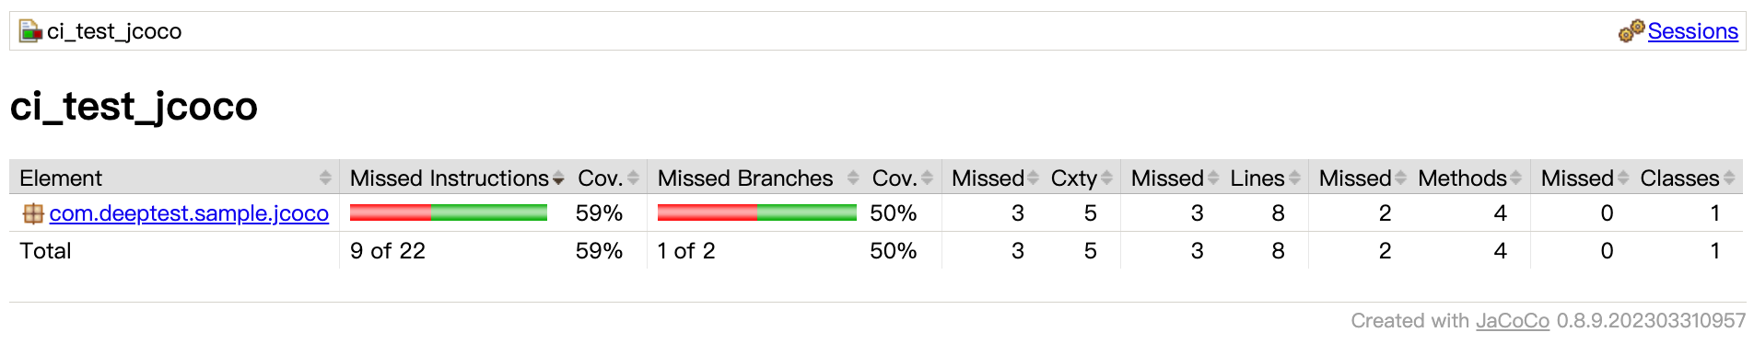Click the ci_test_jcoco report icon
This screenshot has width=1754, height=344.
tap(31, 31)
